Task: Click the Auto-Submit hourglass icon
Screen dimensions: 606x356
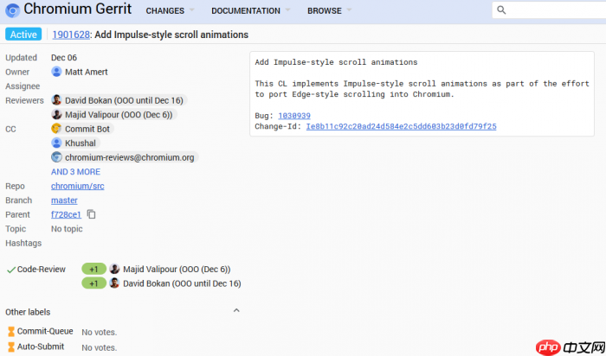Action: point(11,346)
